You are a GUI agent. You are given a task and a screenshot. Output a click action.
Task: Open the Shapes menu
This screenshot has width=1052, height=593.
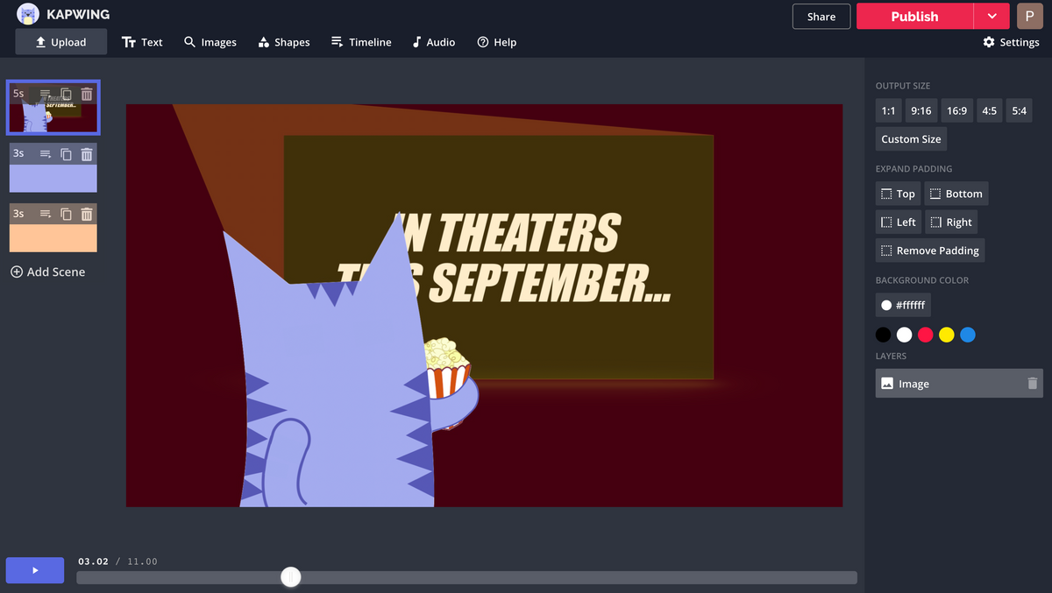click(283, 42)
